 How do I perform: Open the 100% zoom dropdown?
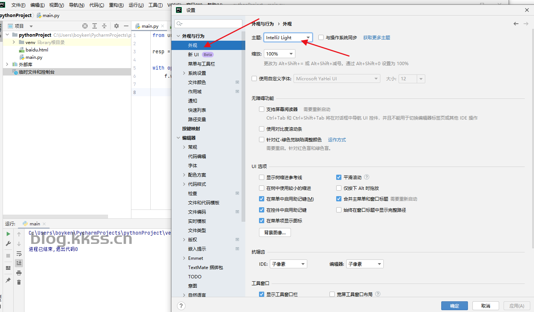click(280, 54)
